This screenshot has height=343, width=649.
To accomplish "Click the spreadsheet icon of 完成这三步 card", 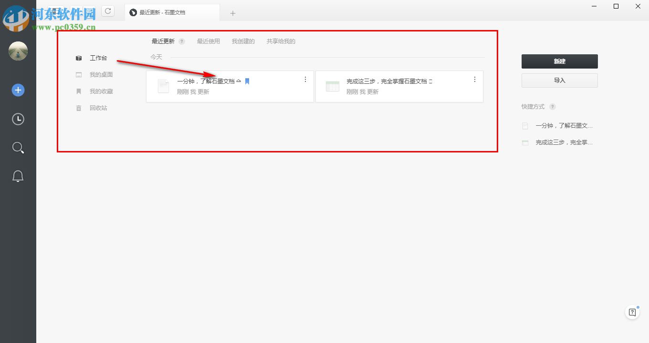I will (332, 86).
